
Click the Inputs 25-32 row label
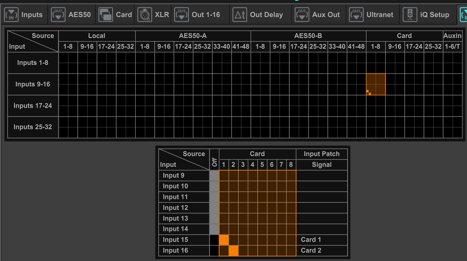pyautogui.click(x=33, y=127)
